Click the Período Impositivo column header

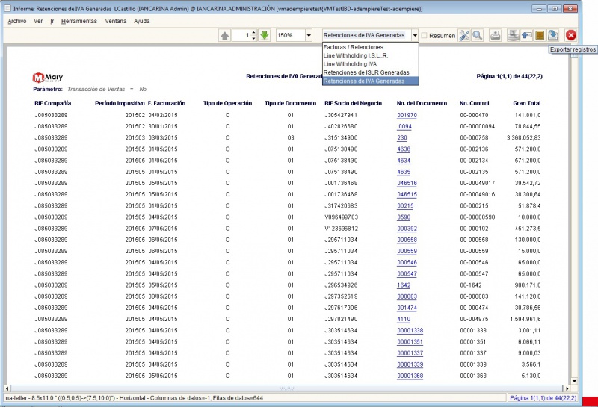tap(120, 103)
